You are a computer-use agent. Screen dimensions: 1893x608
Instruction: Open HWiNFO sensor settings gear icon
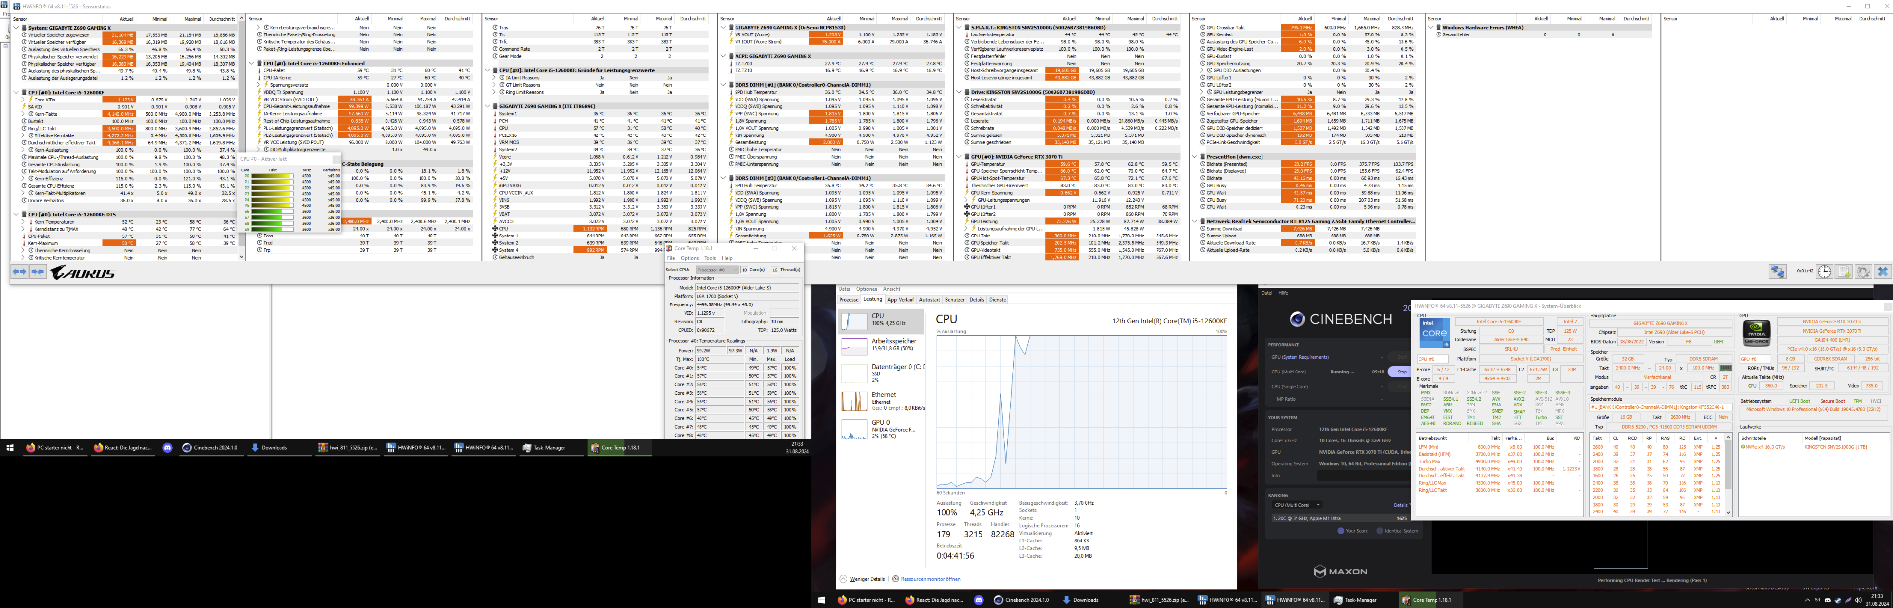1863,271
